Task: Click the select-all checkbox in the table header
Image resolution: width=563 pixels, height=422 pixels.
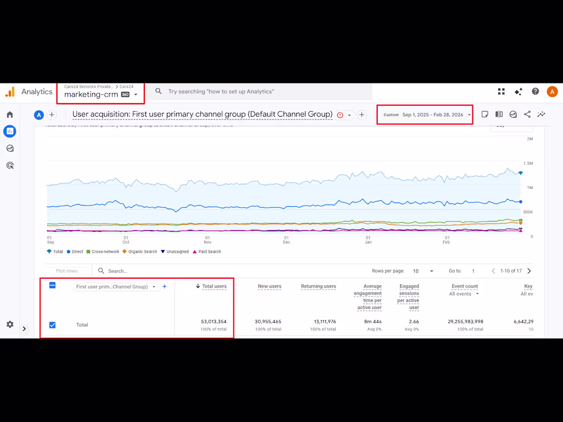Action: pos(52,285)
